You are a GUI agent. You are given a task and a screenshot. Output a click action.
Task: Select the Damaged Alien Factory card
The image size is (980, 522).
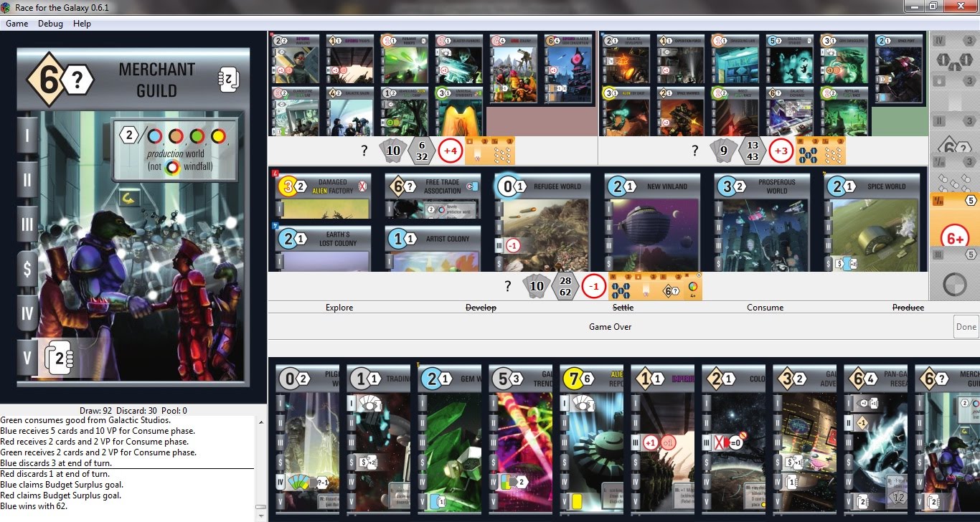(323, 196)
